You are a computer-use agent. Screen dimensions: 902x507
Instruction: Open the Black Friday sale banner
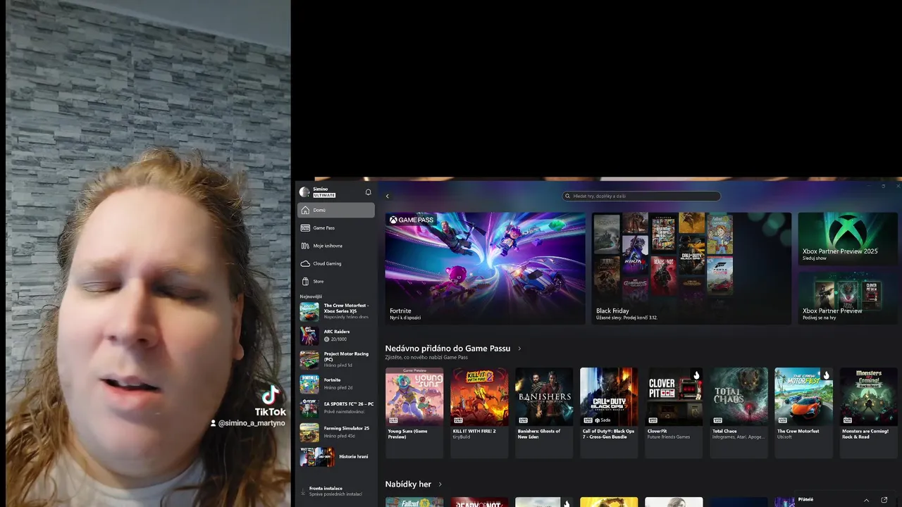point(691,268)
